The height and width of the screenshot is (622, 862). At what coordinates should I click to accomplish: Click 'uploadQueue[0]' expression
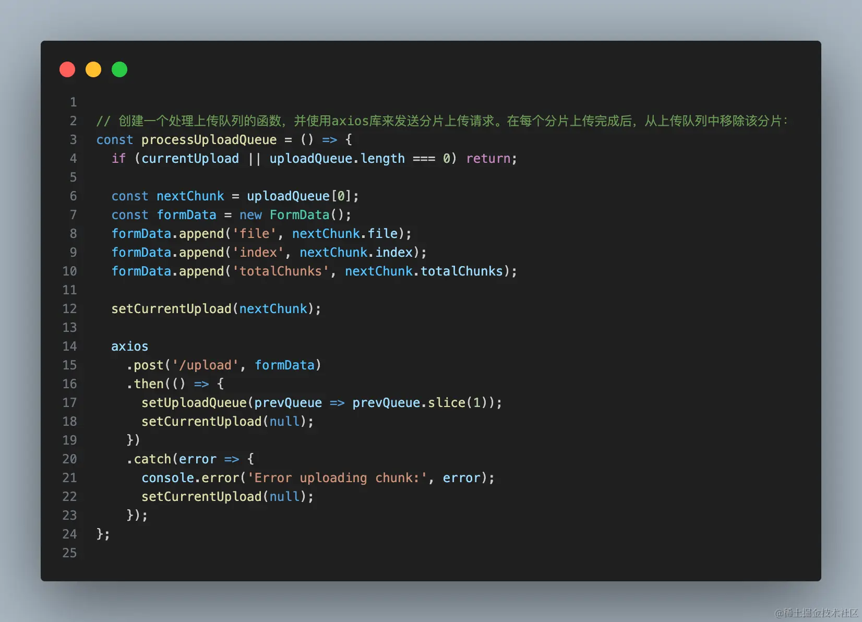click(x=300, y=196)
